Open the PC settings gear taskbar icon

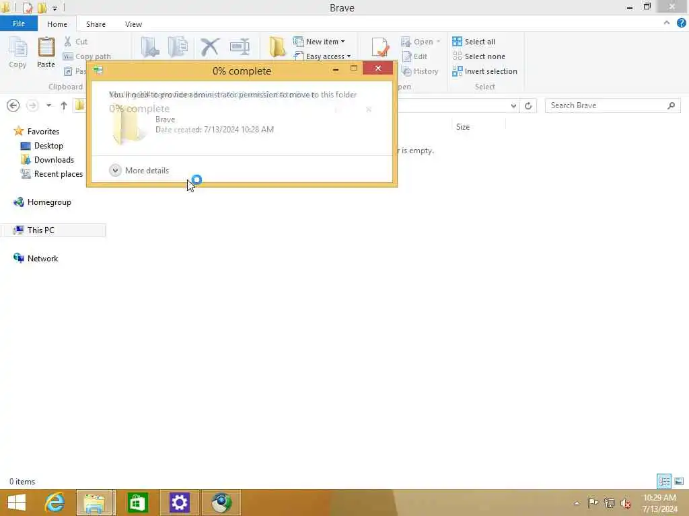tap(179, 503)
